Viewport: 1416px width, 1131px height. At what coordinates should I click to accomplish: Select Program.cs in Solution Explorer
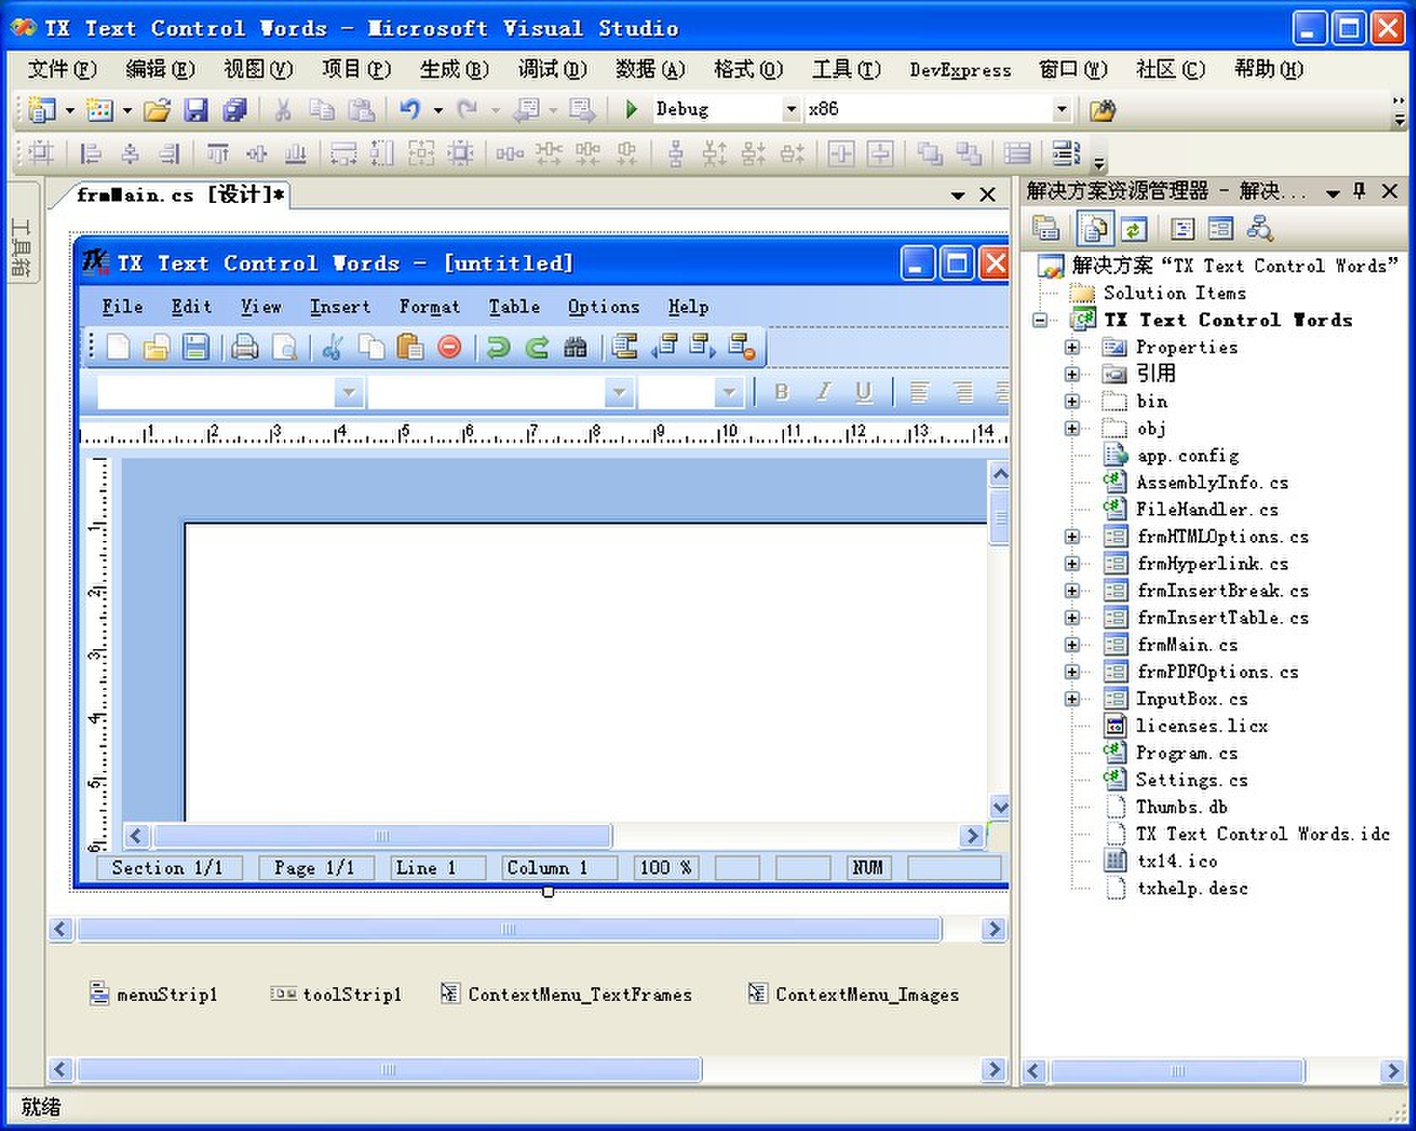click(x=1186, y=753)
